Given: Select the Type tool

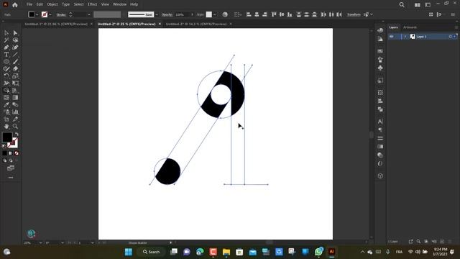Looking at the screenshot, I should [6, 55].
